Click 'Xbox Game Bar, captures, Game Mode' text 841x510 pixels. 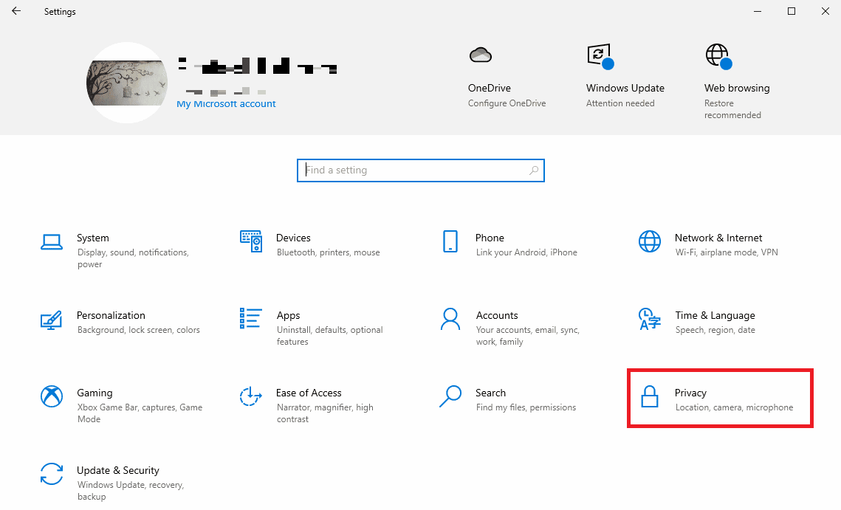(x=140, y=413)
